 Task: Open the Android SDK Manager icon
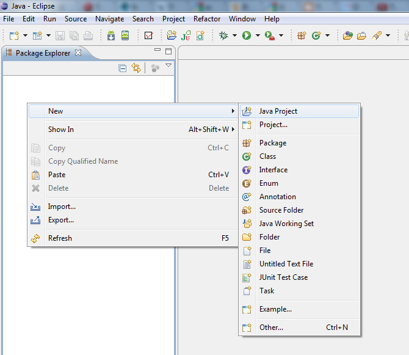pos(111,35)
